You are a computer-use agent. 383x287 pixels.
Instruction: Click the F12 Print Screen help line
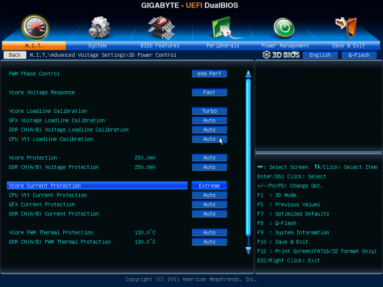[317, 251]
